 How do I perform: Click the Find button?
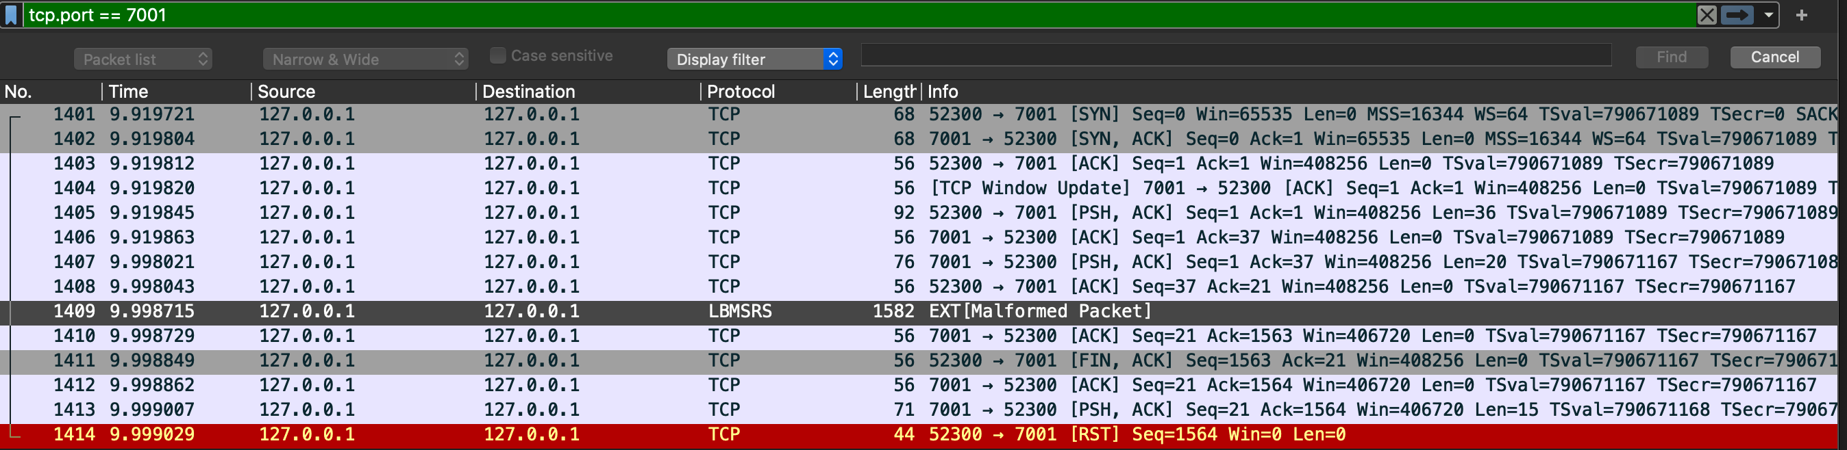coord(1672,57)
